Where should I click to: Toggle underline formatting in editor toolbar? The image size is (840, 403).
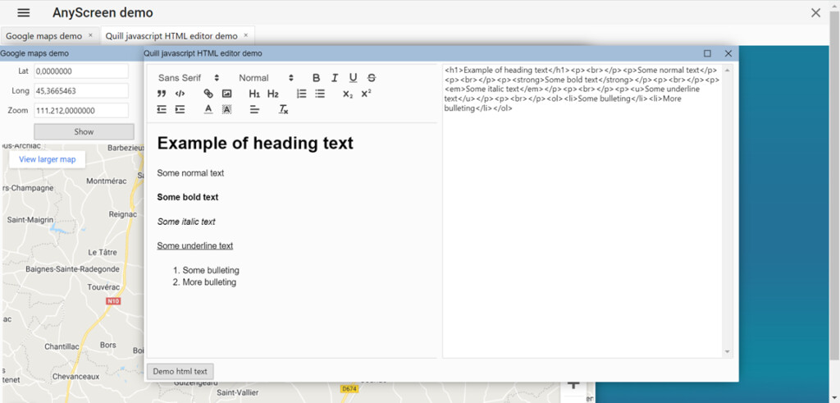pos(353,78)
